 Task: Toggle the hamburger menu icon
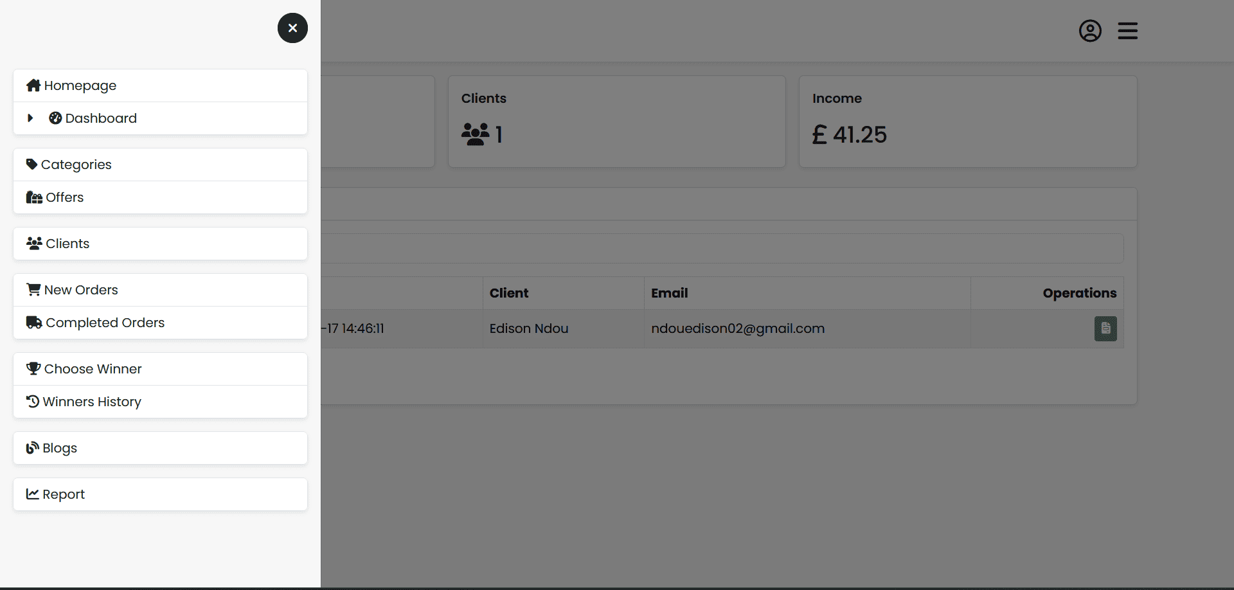coord(1127,31)
